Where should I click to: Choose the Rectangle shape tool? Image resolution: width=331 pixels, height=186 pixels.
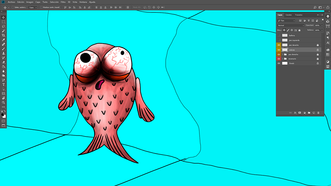coord(3,93)
